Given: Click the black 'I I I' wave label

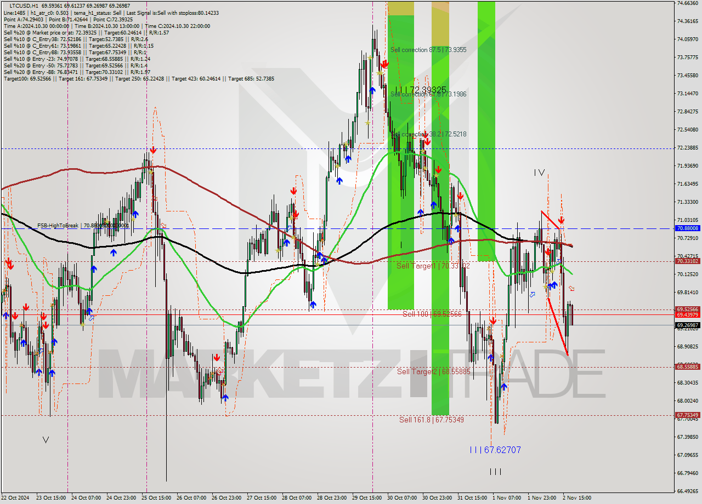Looking at the screenshot, I should tap(495, 471).
